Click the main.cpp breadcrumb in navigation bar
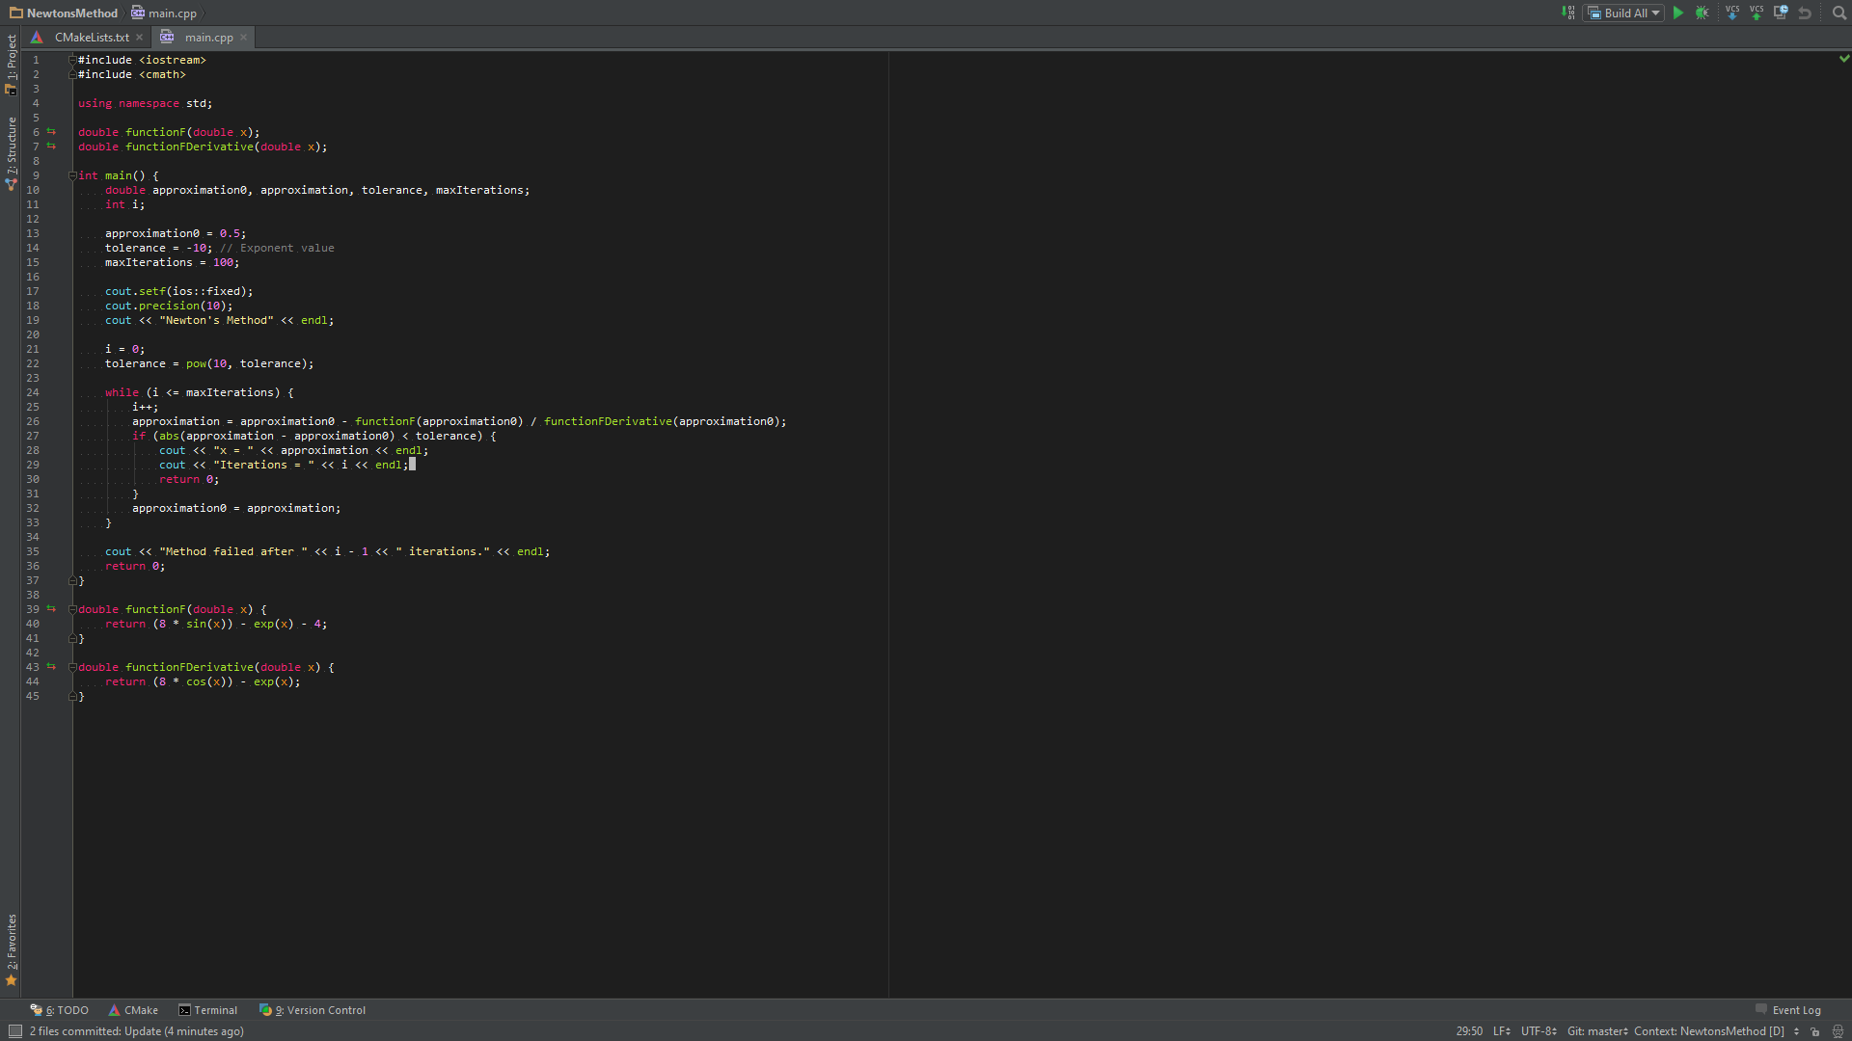The width and height of the screenshot is (1852, 1041). click(x=164, y=13)
